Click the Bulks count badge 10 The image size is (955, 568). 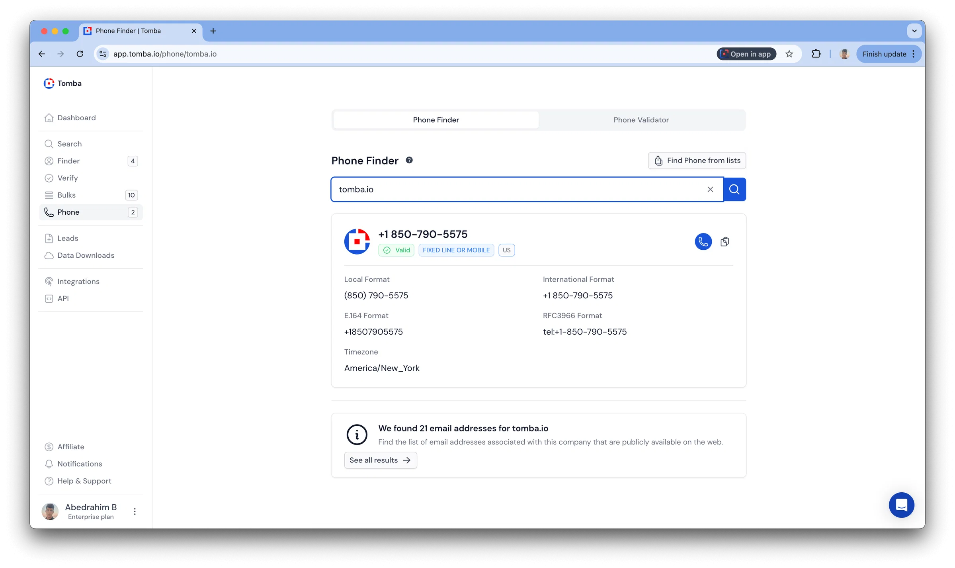pos(131,195)
